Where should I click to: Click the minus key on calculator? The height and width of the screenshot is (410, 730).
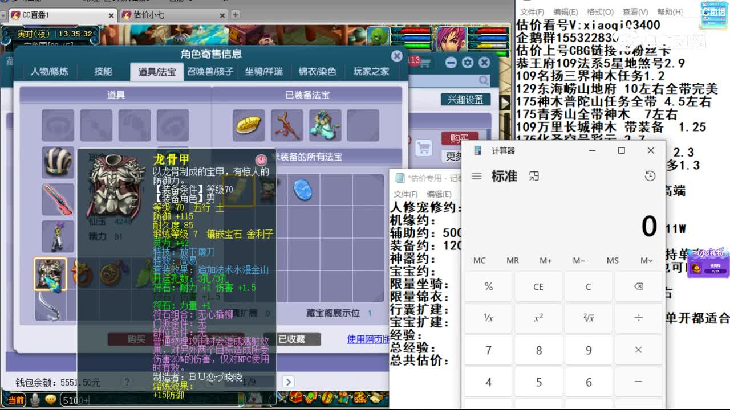click(639, 382)
